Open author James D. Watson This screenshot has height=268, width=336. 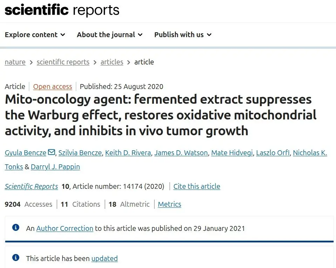pyautogui.click(x=181, y=153)
